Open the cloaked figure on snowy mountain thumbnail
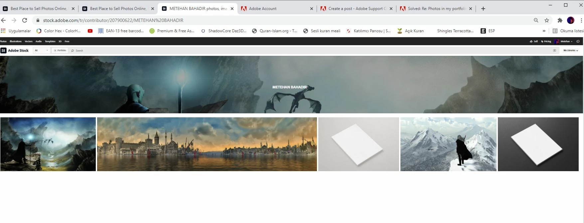This screenshot has height=223, width=584. click(448, 144)
